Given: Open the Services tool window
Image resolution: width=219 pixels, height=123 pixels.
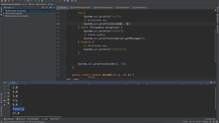Looking at the screenshot, I should pyautogui.click(x=9, y=119).
